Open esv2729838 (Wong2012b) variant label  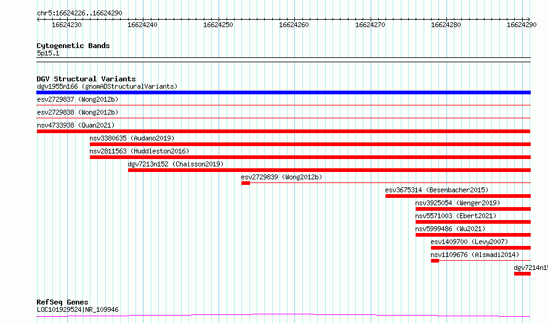[78, 112]
